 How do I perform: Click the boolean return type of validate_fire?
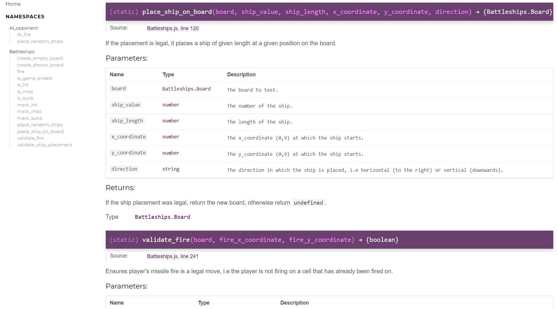click(382, 240)
